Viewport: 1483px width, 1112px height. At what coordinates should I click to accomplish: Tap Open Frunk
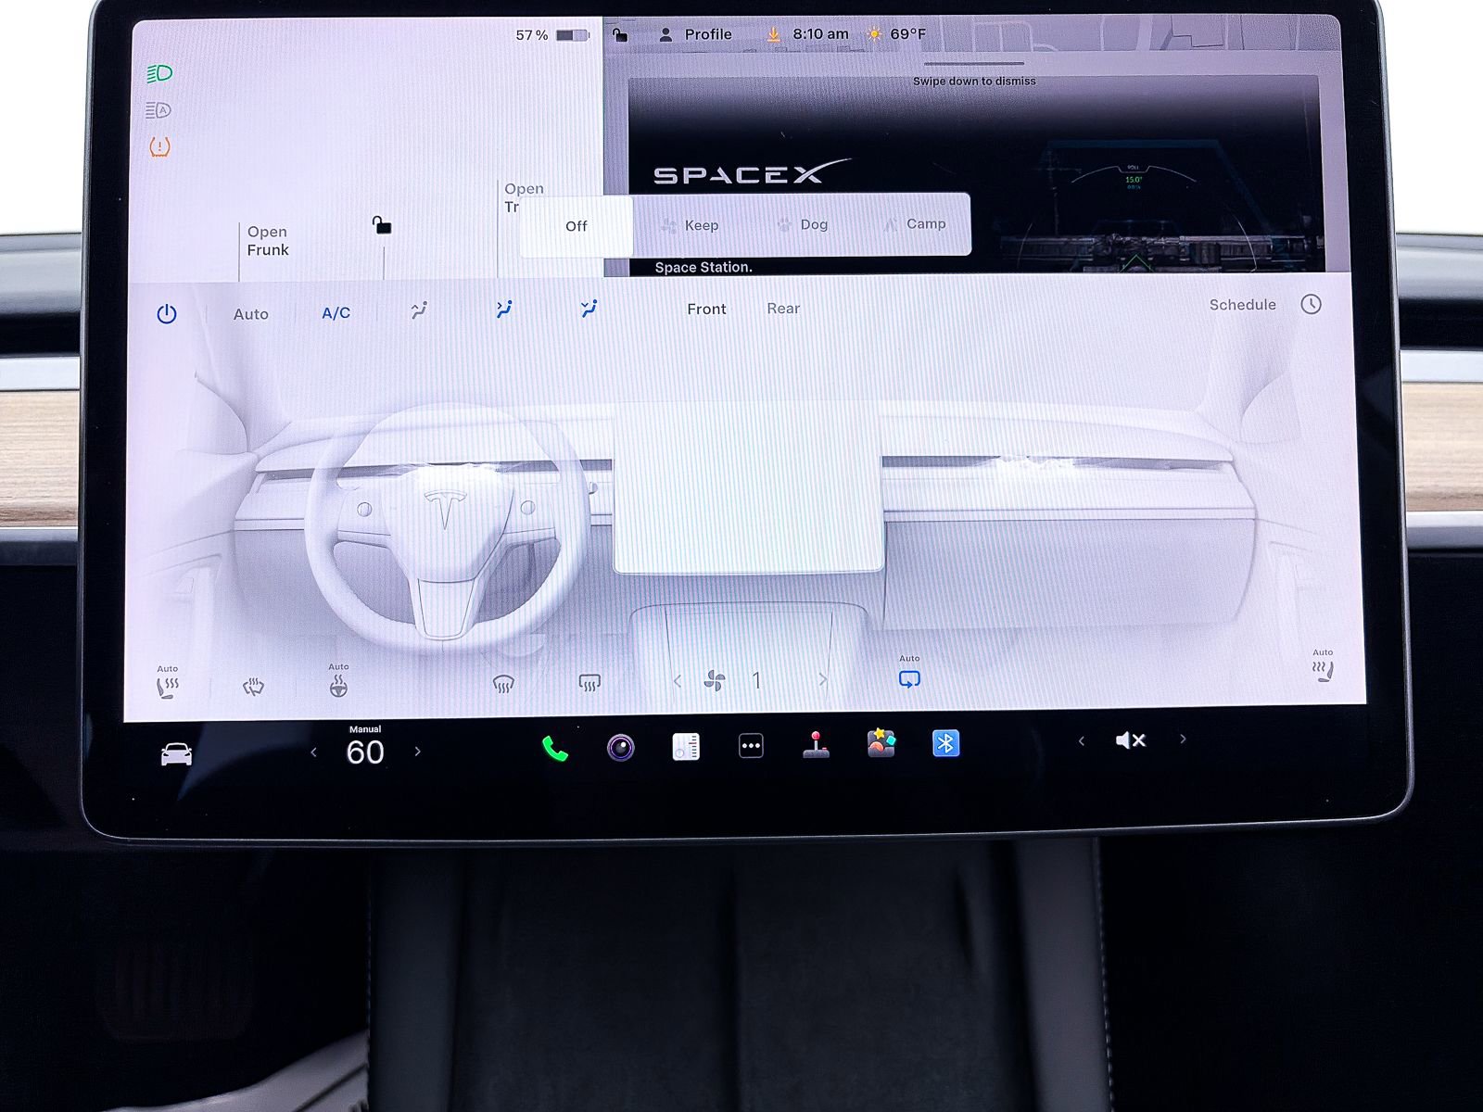[x=266, y=241]
